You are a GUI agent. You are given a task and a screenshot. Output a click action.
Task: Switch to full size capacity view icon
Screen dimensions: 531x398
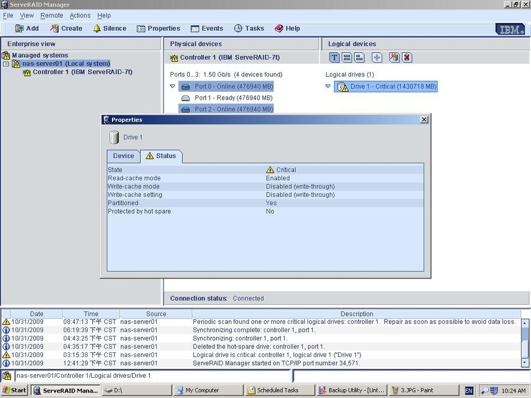pos(347,57)
